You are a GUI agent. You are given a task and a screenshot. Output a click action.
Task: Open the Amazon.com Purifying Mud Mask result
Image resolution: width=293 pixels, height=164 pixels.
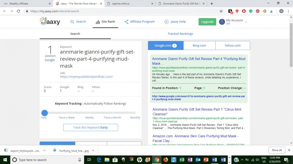(195, 139)
